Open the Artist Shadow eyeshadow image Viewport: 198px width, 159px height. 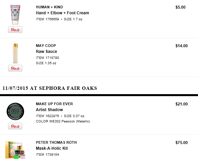[15, 111]
